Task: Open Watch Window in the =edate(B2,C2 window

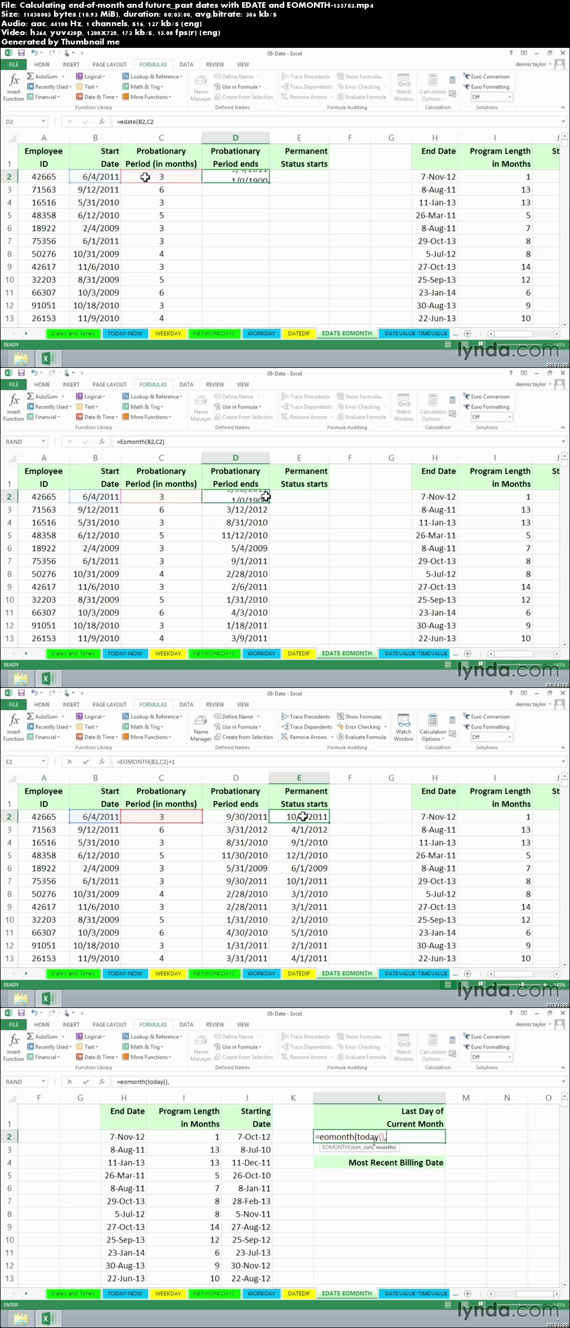Action: pos(404,87)
